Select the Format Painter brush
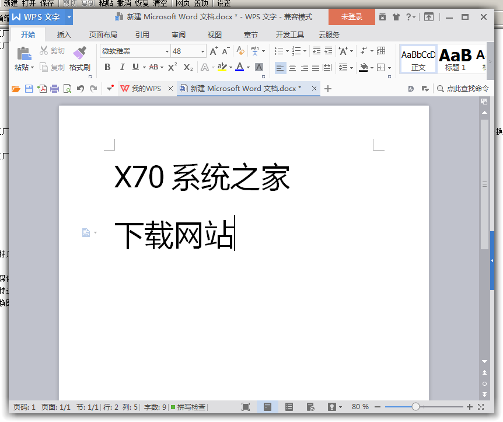The width and height of the screenshot is (503, 422). [x=79, y=53]
